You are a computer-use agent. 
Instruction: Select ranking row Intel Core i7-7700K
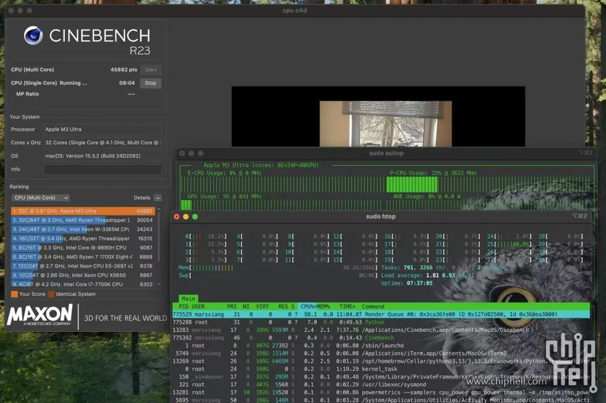83,284
